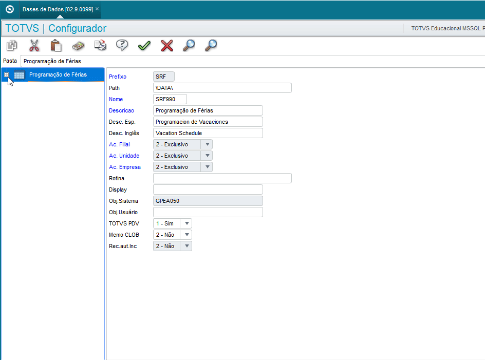Click the Pasta field showing Programação de Férias
This screenshot has height=360, width=485.
[x=253, y=61]
